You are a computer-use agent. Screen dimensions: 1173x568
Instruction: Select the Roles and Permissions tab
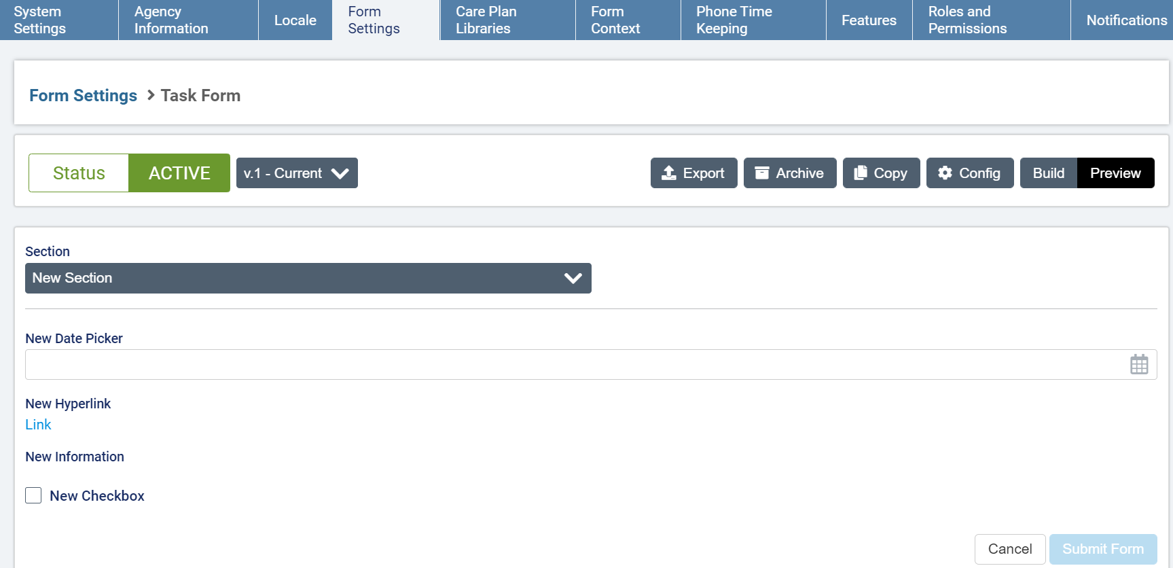(967, 20)
